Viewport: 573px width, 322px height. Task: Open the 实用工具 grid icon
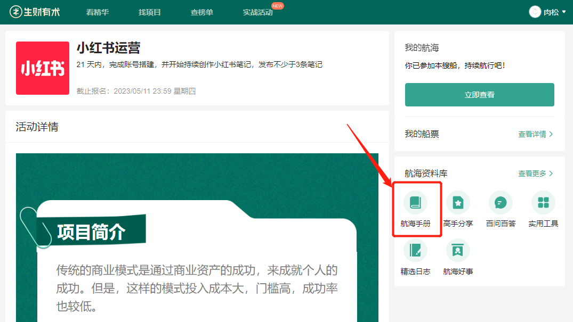[543, 203]
